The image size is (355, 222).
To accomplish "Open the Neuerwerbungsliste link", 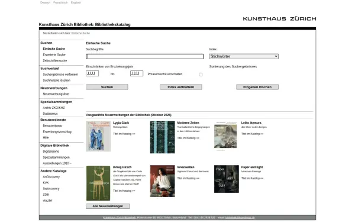I will [56, 94].
